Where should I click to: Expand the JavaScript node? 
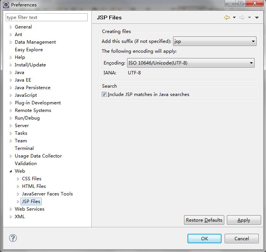coord(11,95)
